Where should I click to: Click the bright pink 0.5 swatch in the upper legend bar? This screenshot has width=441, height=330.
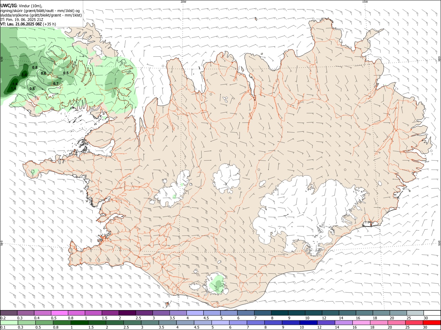59,313
